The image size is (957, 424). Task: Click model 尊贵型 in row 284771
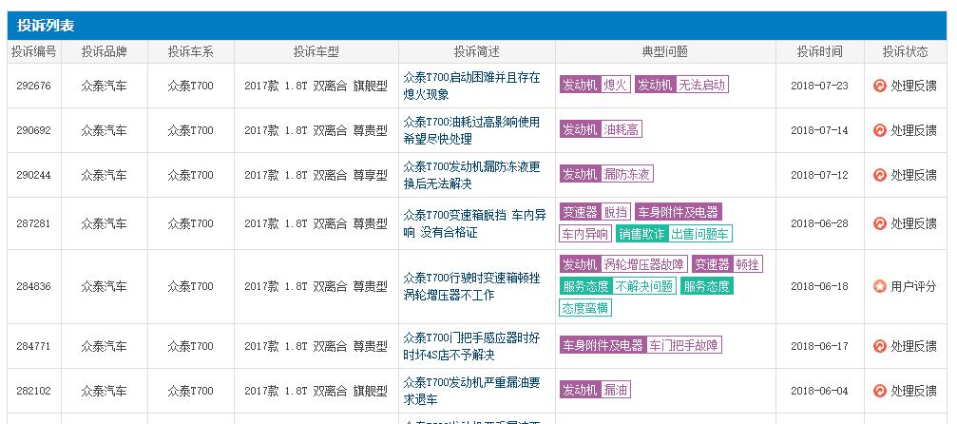(371, 346)
